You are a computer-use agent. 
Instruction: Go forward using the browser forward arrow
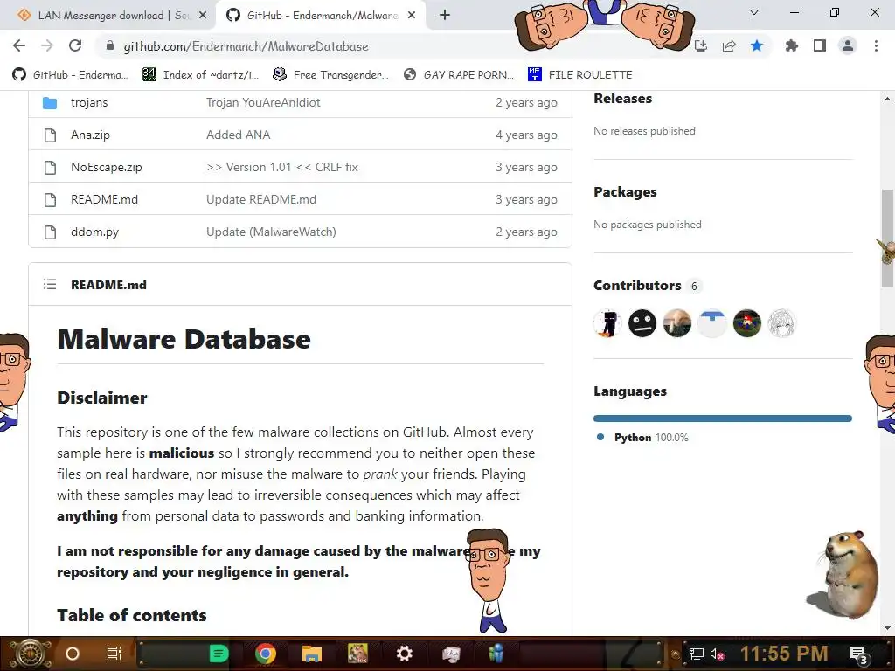[47, 45]
